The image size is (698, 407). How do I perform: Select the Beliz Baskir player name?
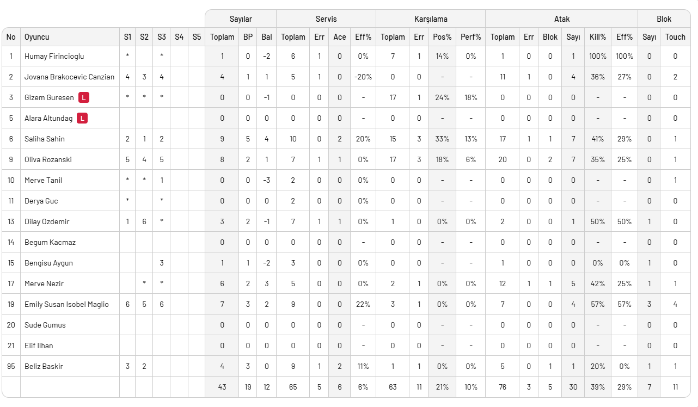tap(44, 366)
